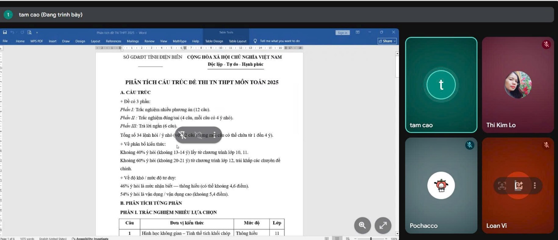The width and height of the screenshot is (558, 240).
Task: Select the Print Layout view icon in status bar
Action: pyautogui.click(x=336, y=238)
